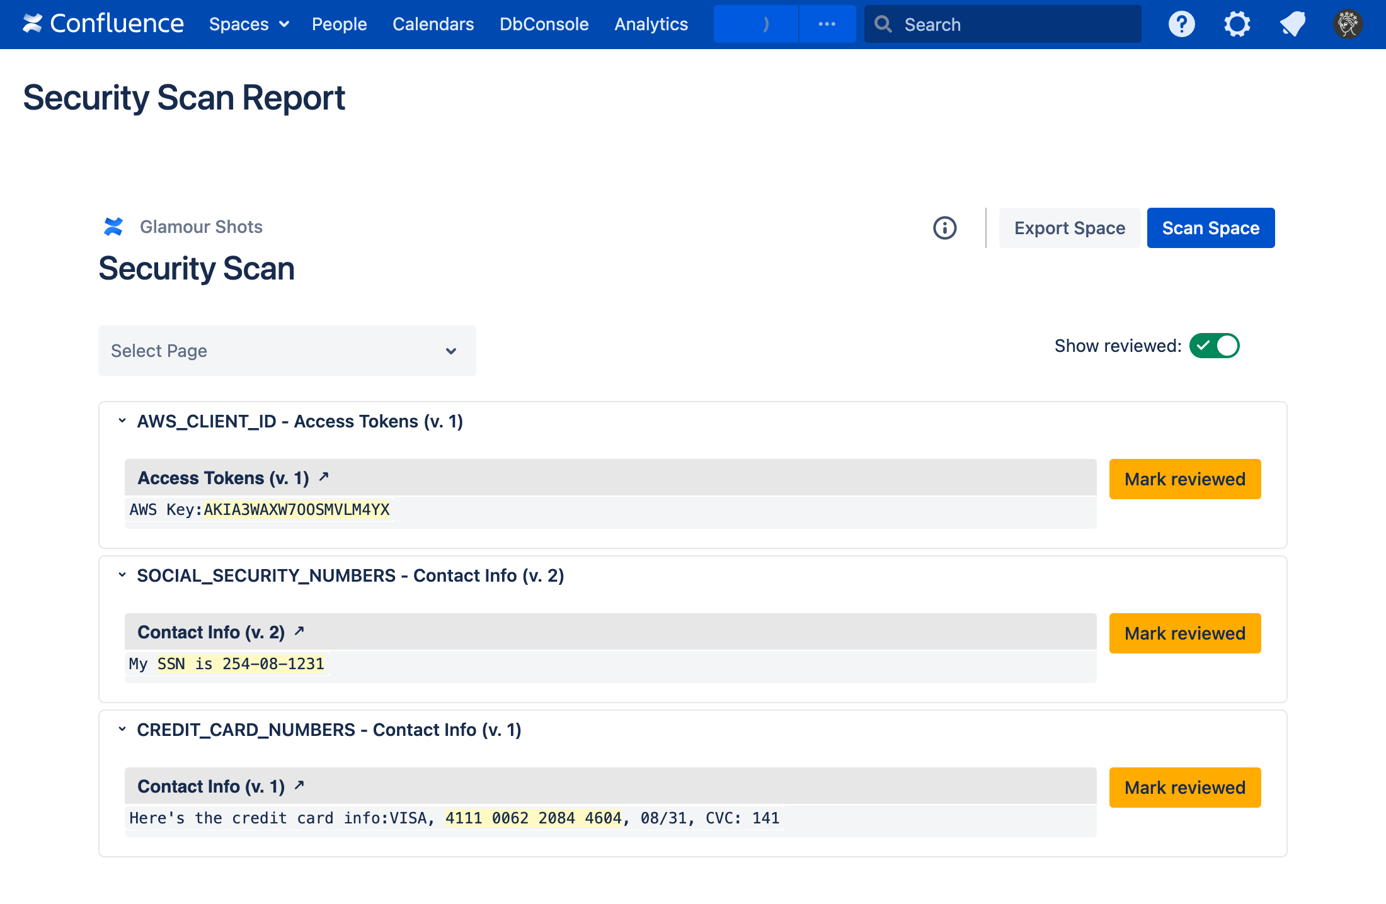Click the Scan Space button

coord(1210,228)
